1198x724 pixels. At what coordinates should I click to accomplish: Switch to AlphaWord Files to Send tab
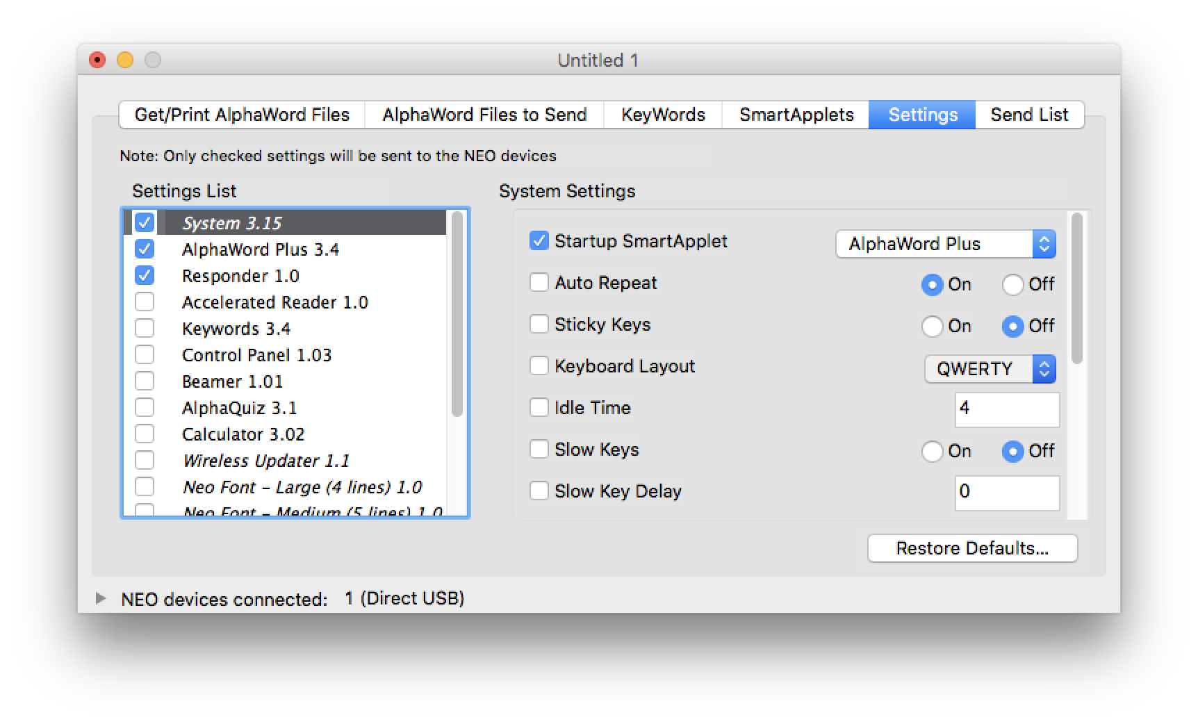[x=484, y=115]
